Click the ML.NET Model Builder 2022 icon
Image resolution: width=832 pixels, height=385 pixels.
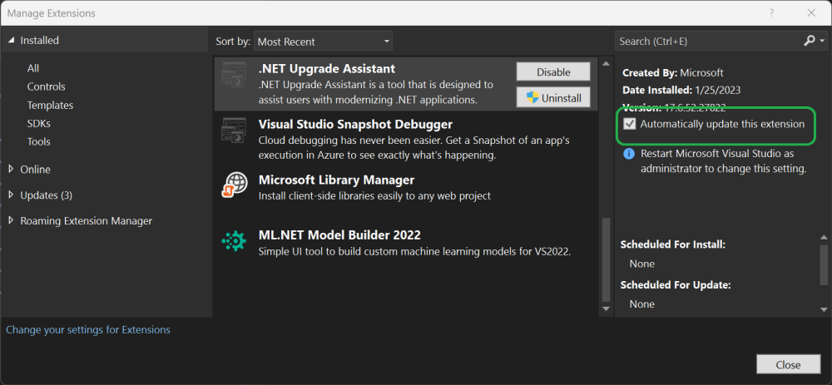pos(234,241)
